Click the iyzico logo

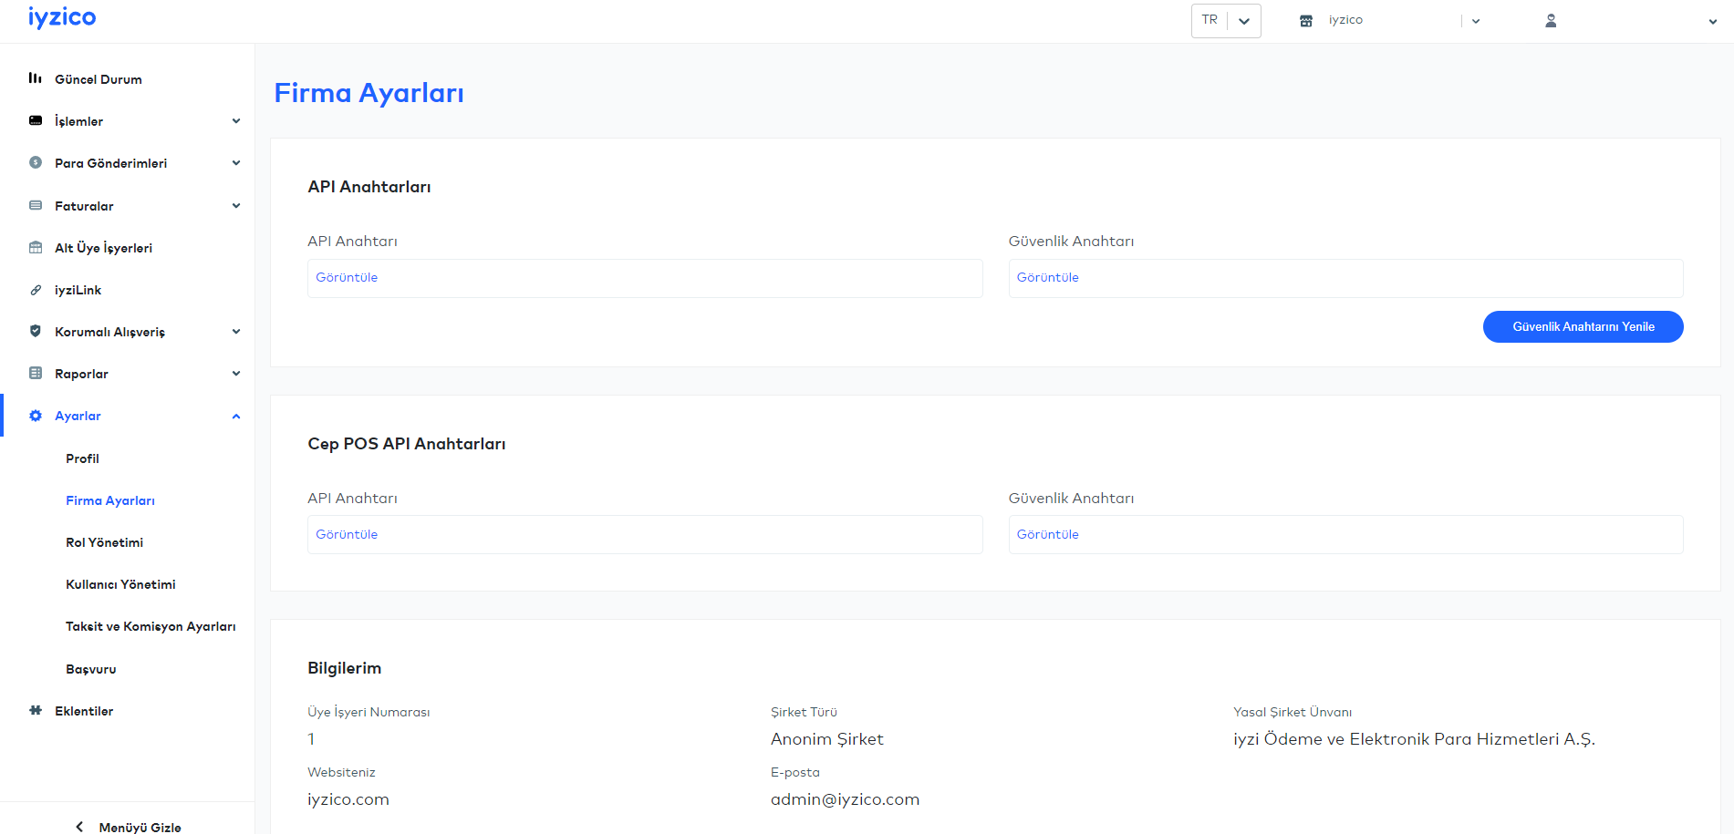coord(62,18)
